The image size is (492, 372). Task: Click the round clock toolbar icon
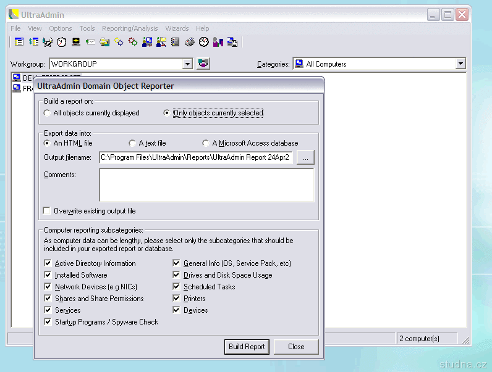[x=204, y=42]
